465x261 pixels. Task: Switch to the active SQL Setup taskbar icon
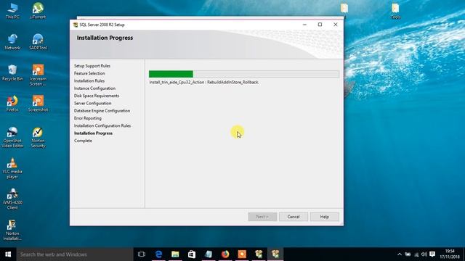coord(275,254)
